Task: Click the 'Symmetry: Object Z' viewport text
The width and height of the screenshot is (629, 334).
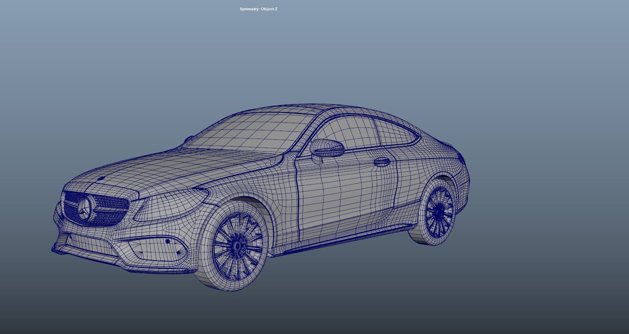Action: [x=258, y=9]
